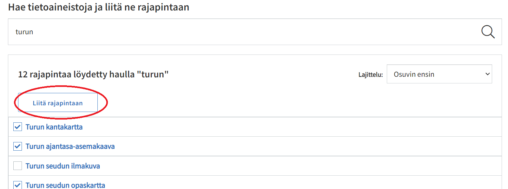The image size is (508, 189).
Task: Open the Turun kantakartta link
Action: click(54, 127)
